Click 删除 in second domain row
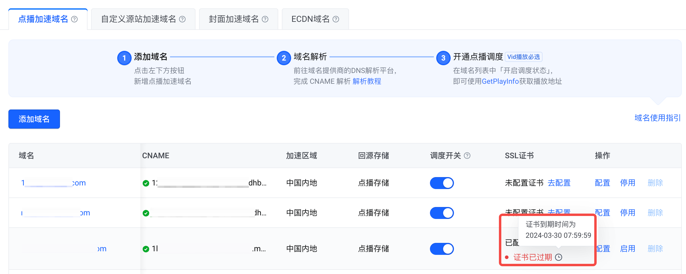The image size is (686, 274). click(x=655, y=213)
